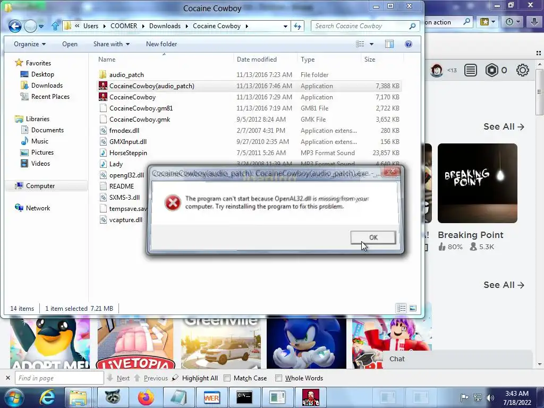Click Next in the find bar
This screenshot has width=544, height=408.
click(x=118, y=378)
